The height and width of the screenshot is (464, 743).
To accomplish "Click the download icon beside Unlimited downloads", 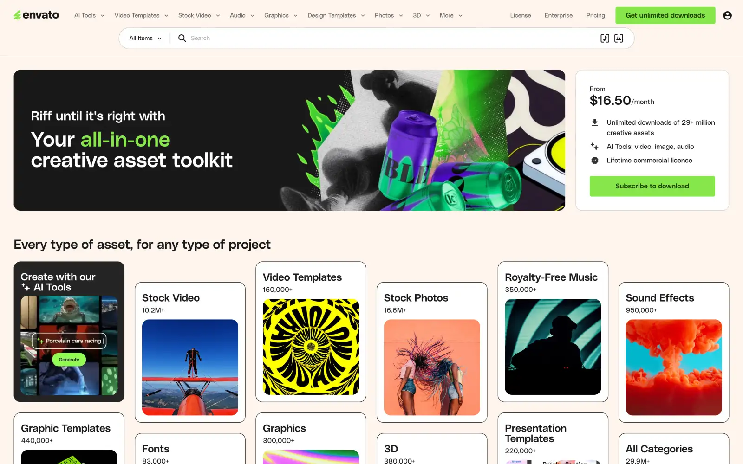I will [594, 122].
